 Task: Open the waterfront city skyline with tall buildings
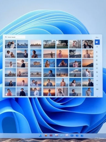click(22, 44)
